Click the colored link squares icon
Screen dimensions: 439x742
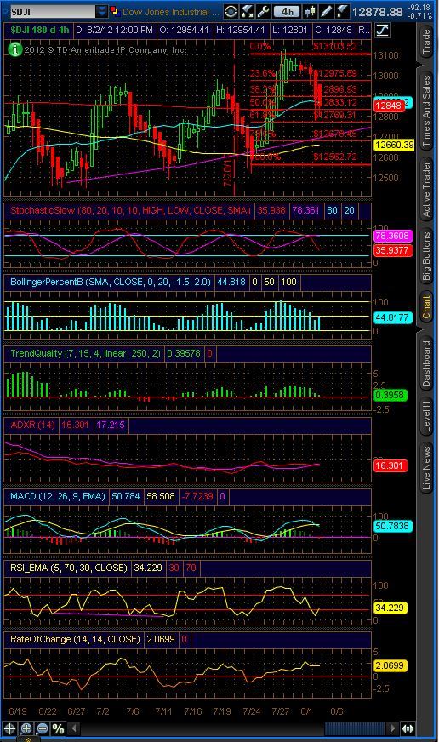115,11
